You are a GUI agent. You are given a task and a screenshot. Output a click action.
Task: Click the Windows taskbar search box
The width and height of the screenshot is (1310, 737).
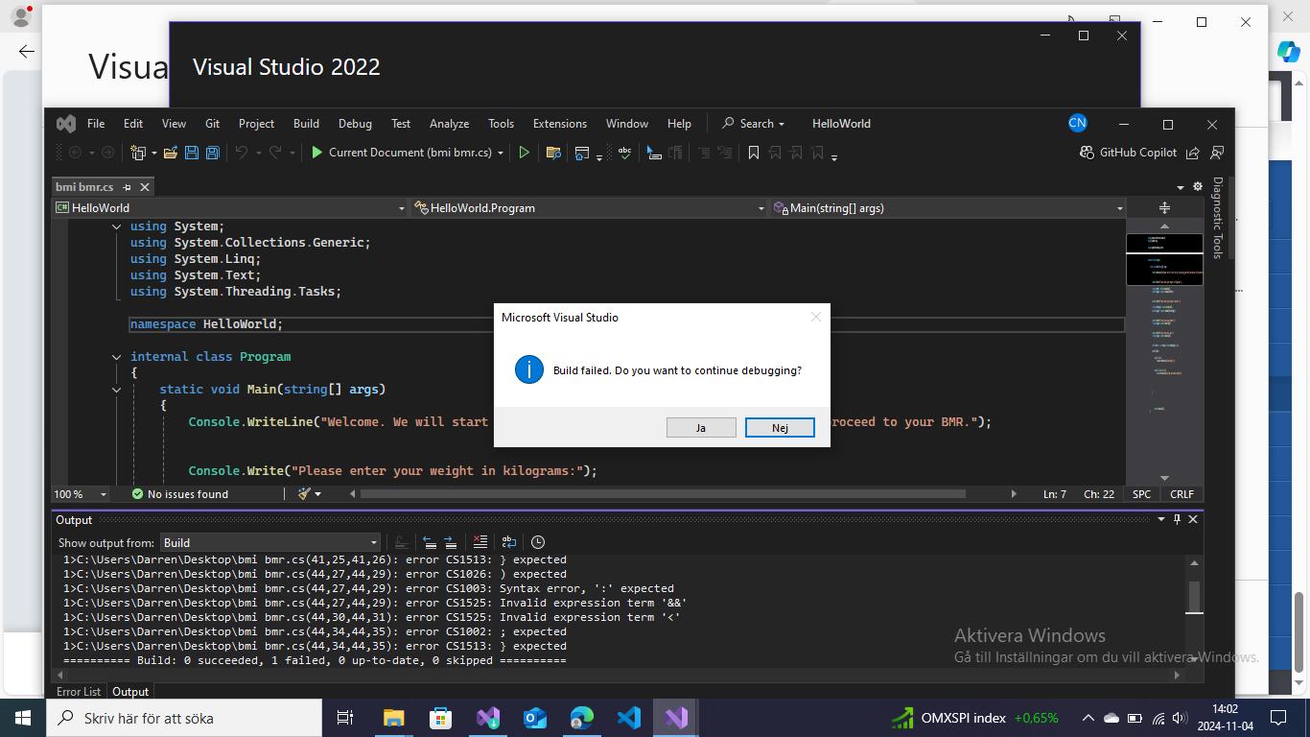(187, 718)
